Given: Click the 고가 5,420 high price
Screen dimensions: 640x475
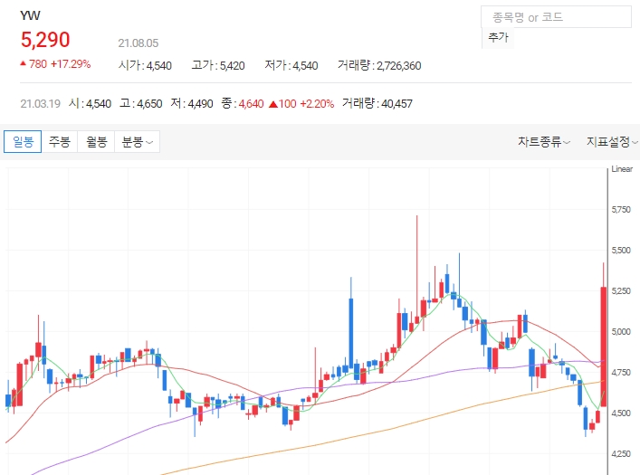Looking at the screenshot, I should [x=218, y=65].
